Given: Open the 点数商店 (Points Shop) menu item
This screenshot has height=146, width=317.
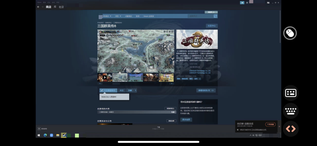Looking at the screenshot, I should click(128, 16).
